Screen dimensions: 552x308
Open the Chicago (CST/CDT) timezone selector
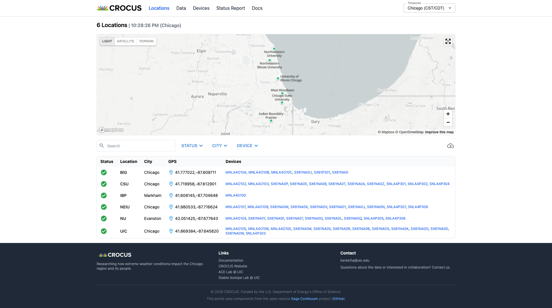(x=429, y=8)
